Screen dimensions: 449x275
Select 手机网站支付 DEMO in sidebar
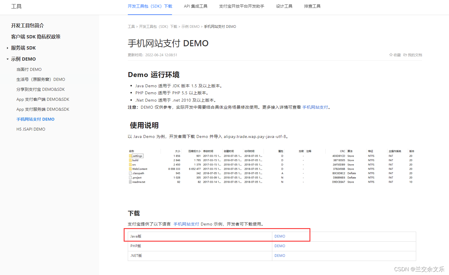click(35, 119)
